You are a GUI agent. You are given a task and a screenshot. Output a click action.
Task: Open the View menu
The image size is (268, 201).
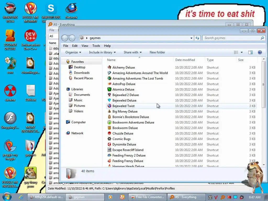tap(85, 46)
